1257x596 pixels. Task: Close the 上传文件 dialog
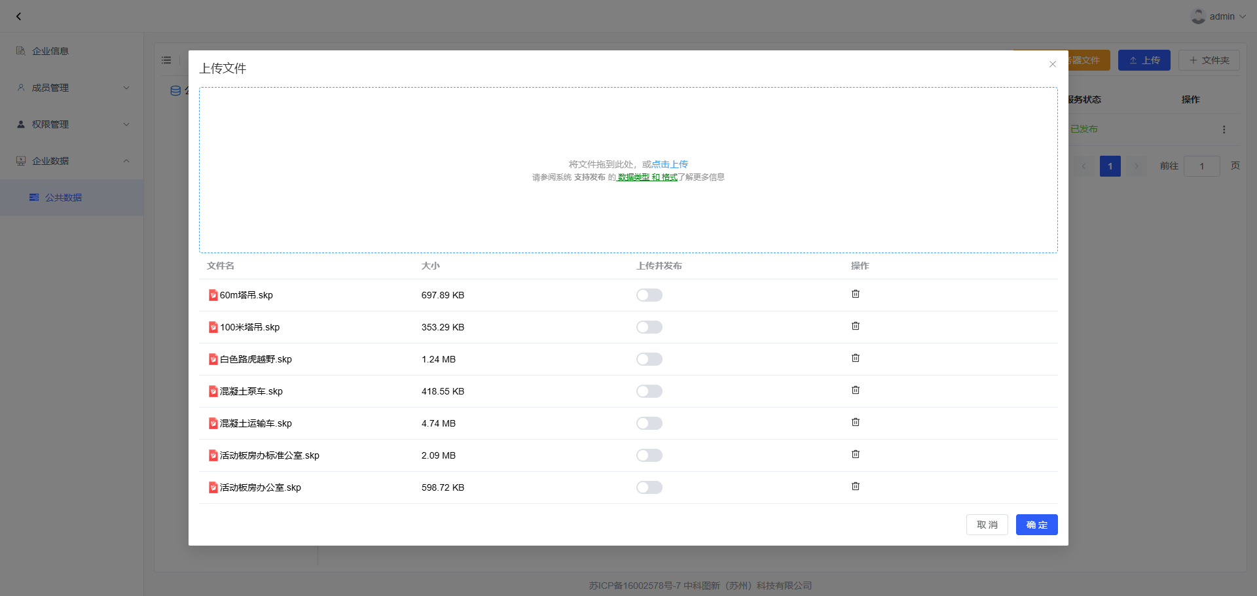tap(1052, 64)
